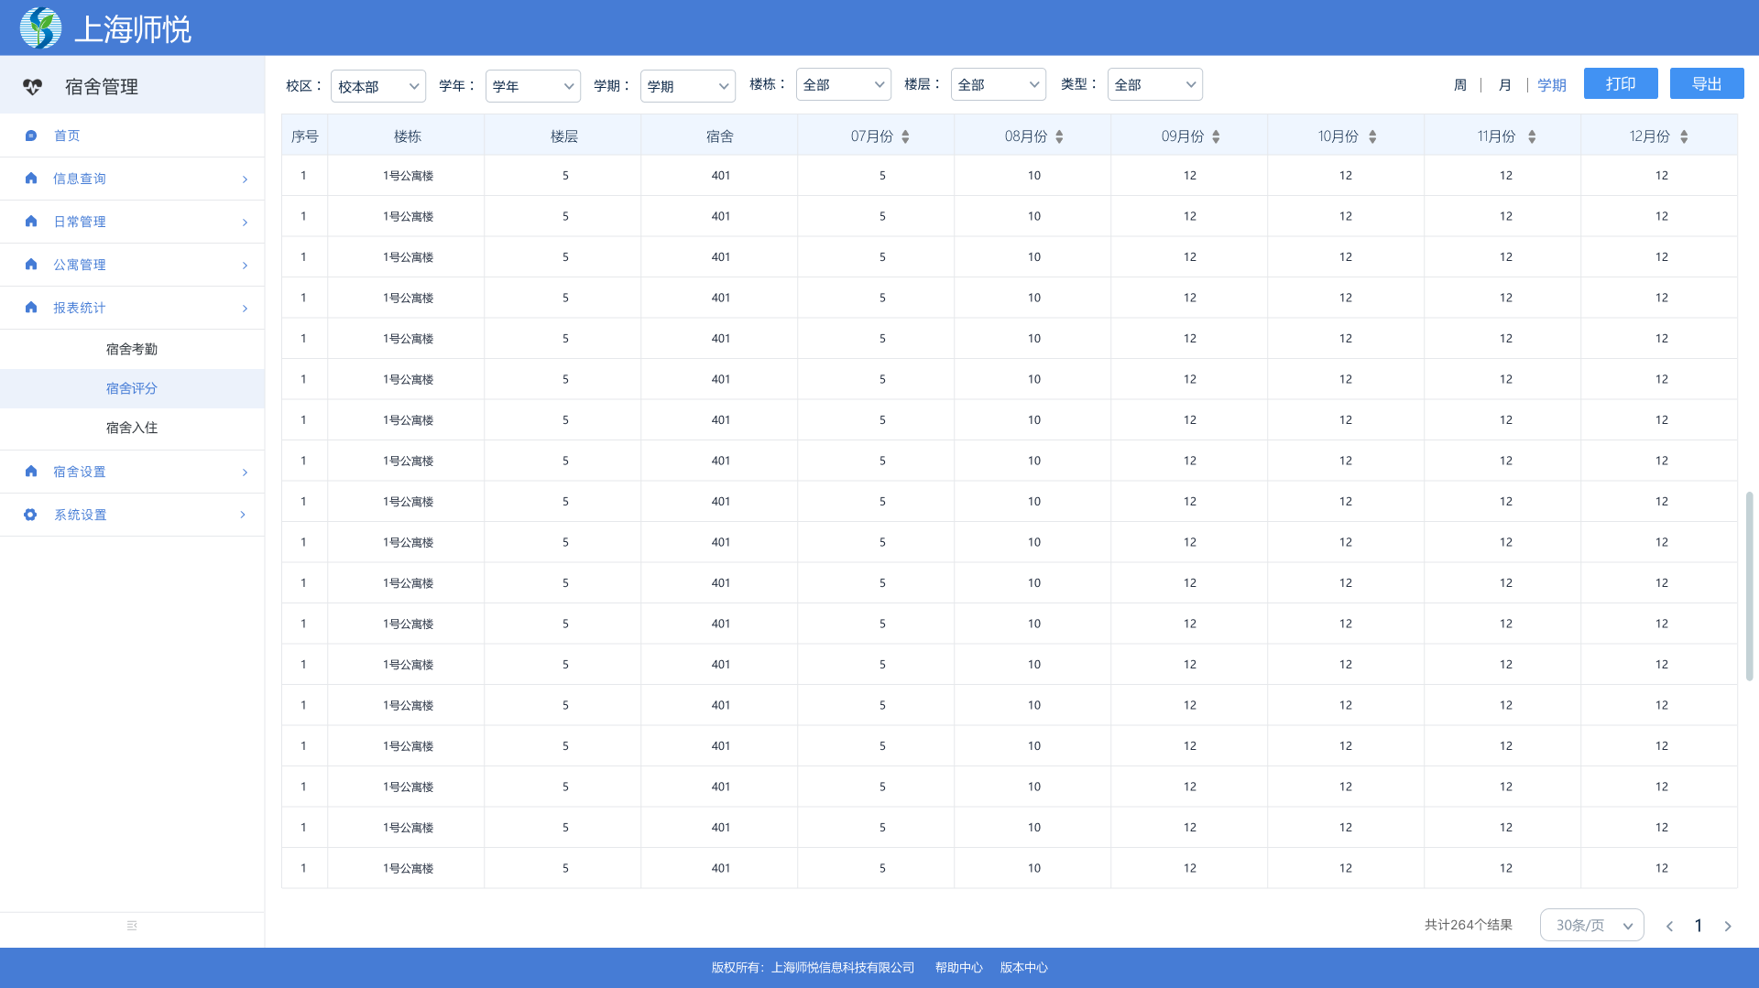Click the 首页 home icon in sidebar
This screenshot has height=988, width=1759.
(31, 136)
